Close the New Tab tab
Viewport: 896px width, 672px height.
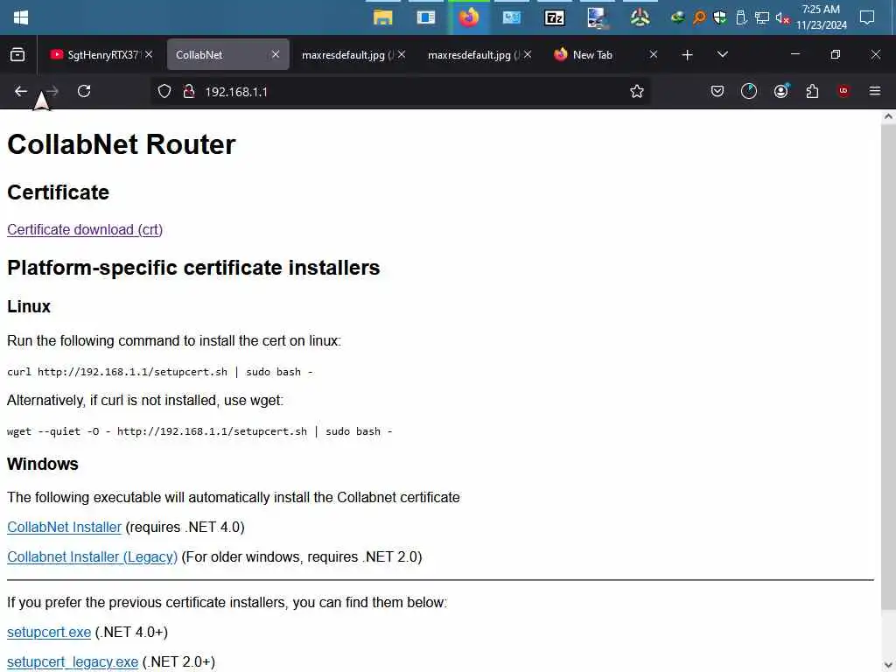pyautogui.click(x=653, y=54)
